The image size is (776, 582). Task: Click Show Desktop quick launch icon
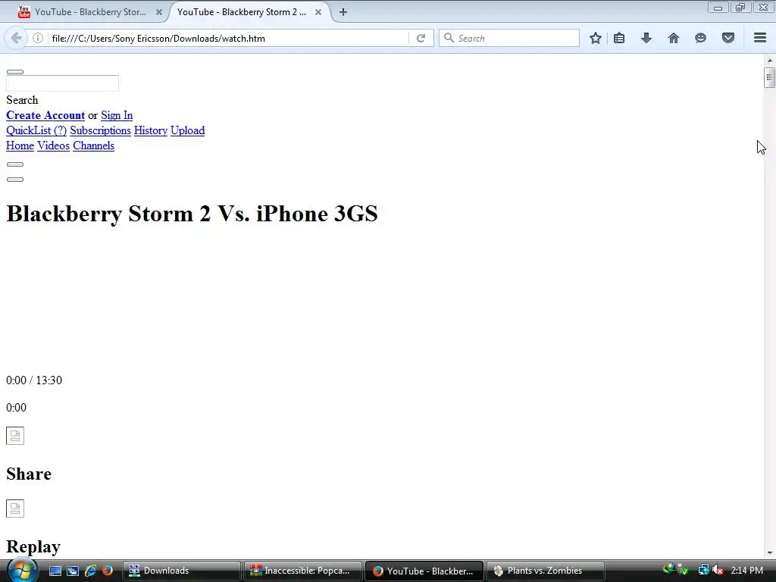55,571
